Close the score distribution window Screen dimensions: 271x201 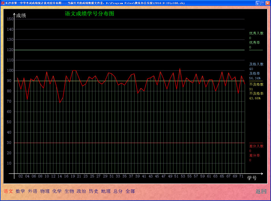point(267,3)
